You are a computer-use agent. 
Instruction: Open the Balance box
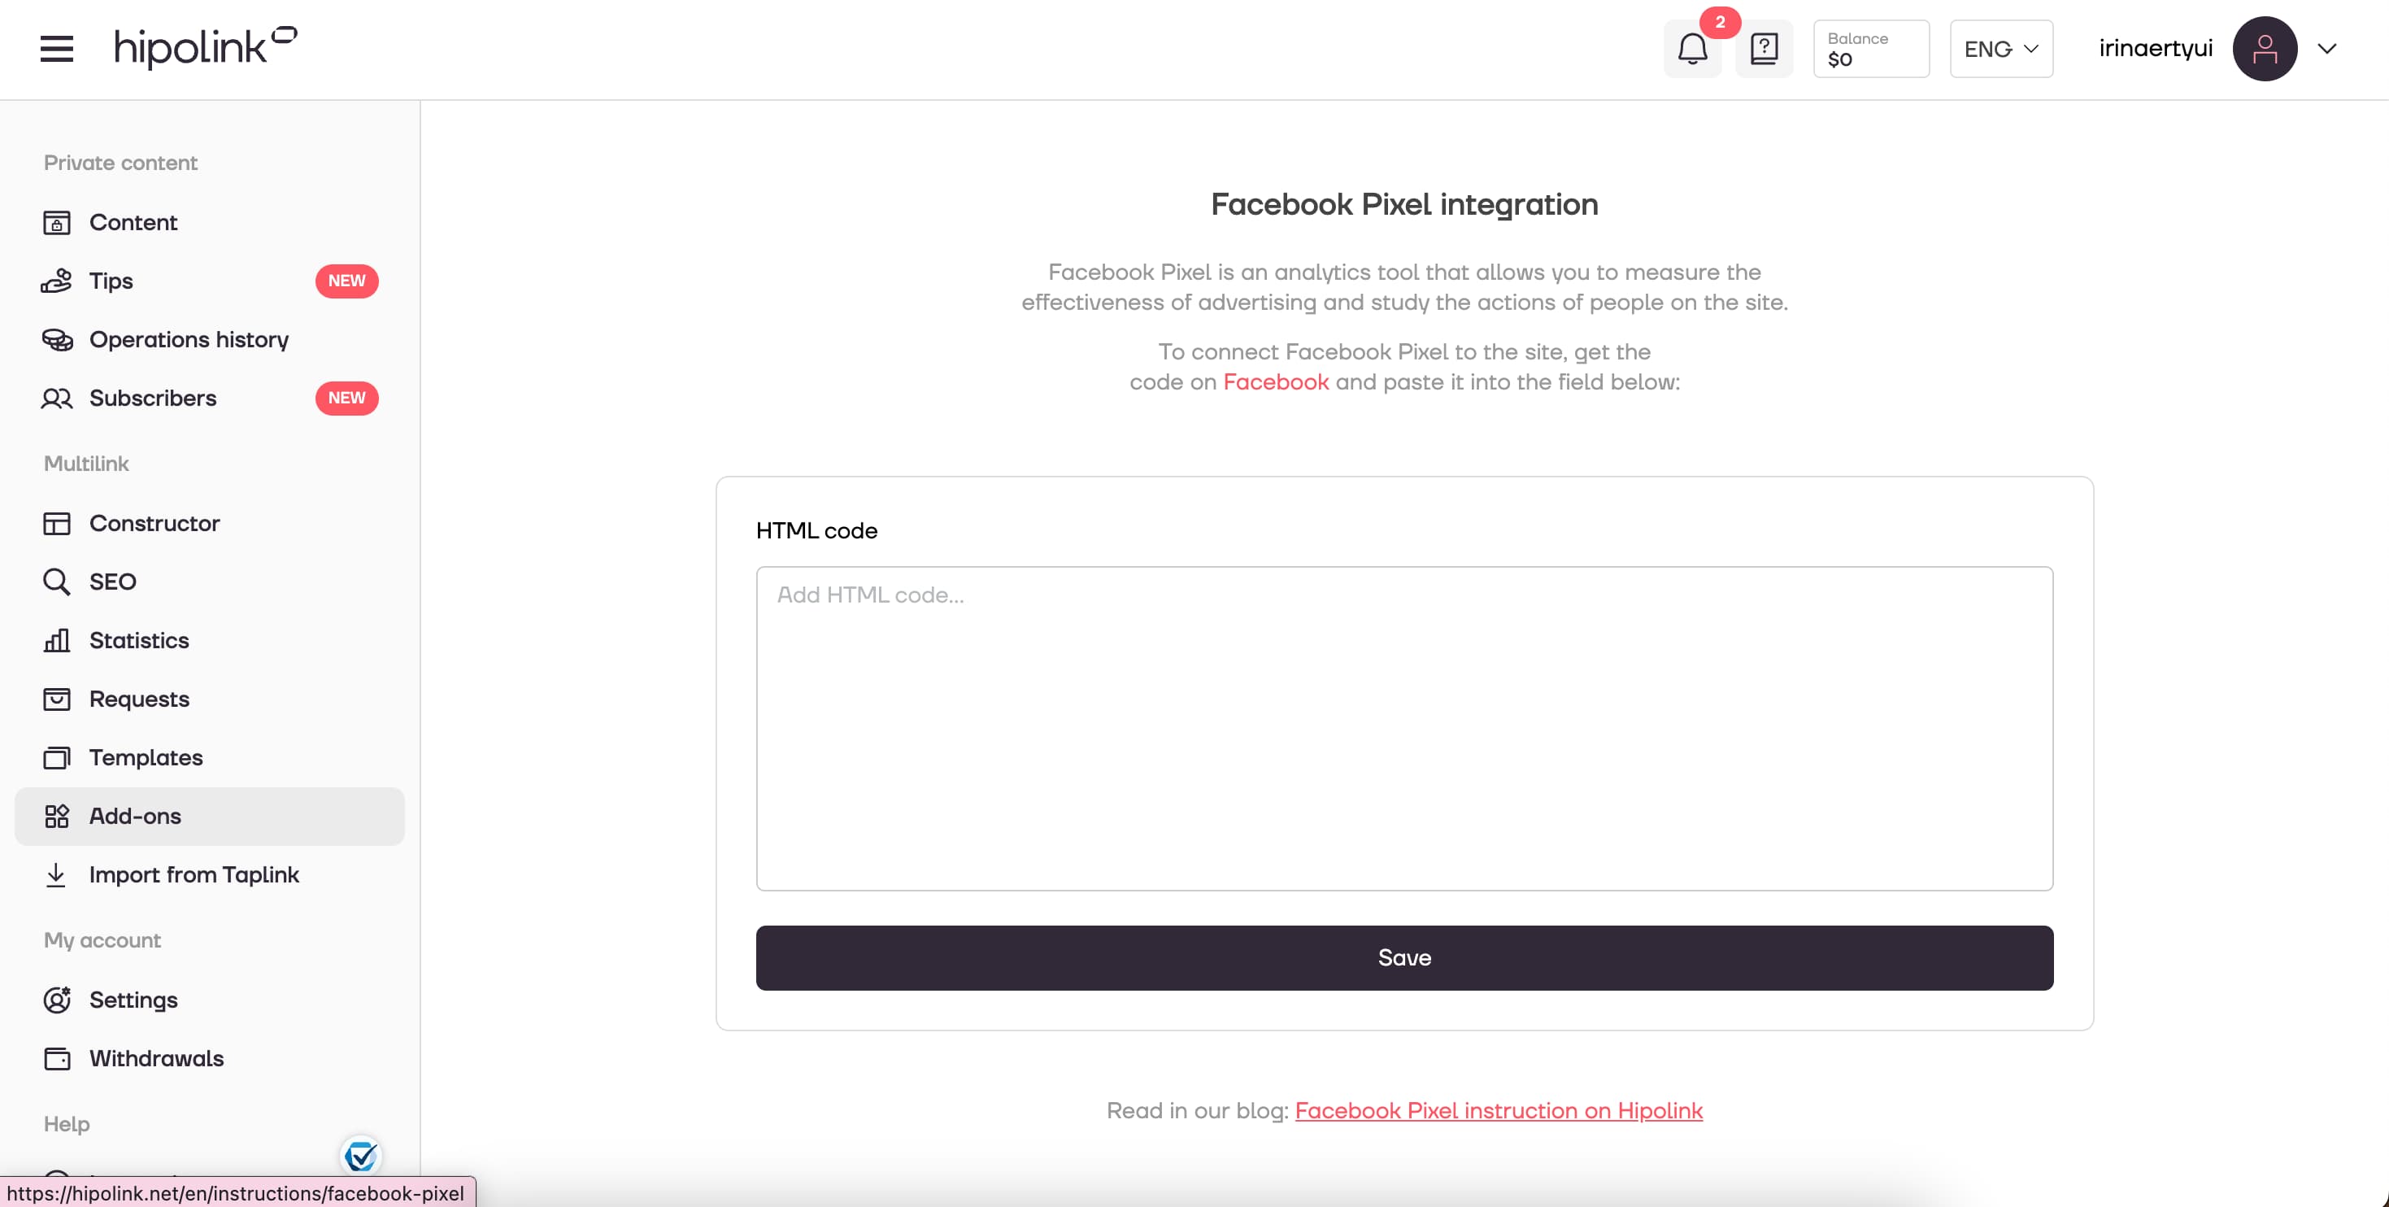pyautogui.click(x=1870, y=49)
